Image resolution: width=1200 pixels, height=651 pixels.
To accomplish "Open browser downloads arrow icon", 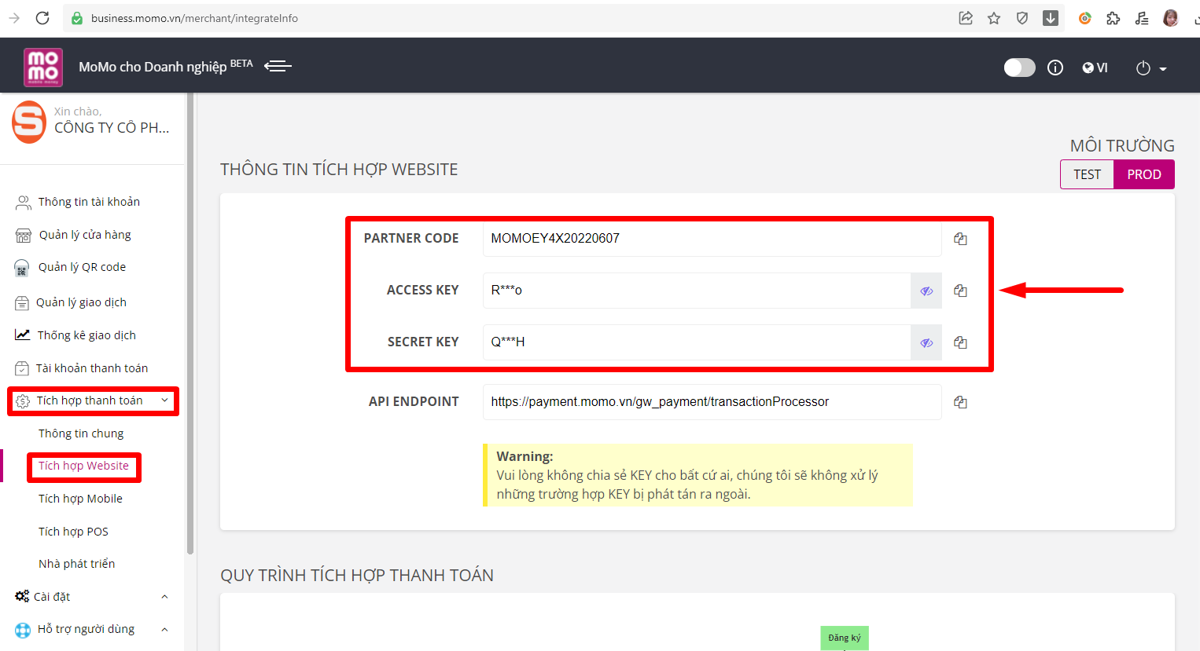I will (1051, 18).
